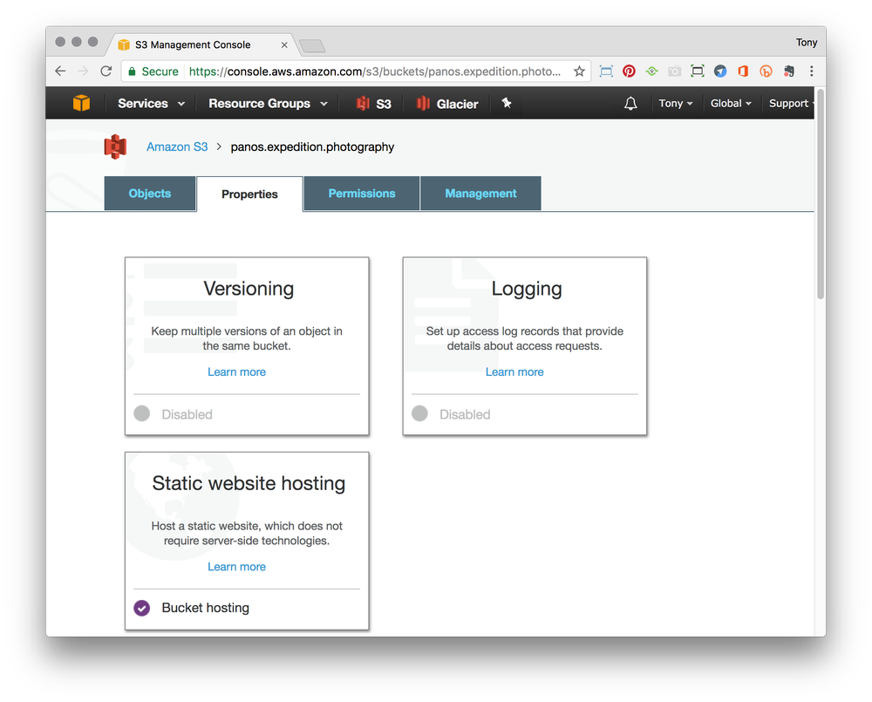
Task: Open the Support dropdown
Action: pyautogui.click(x=790, y=104)
